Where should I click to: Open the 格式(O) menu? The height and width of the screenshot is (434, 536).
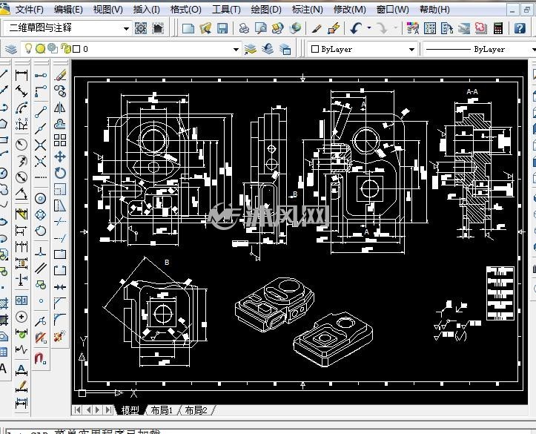coord(186,10)
